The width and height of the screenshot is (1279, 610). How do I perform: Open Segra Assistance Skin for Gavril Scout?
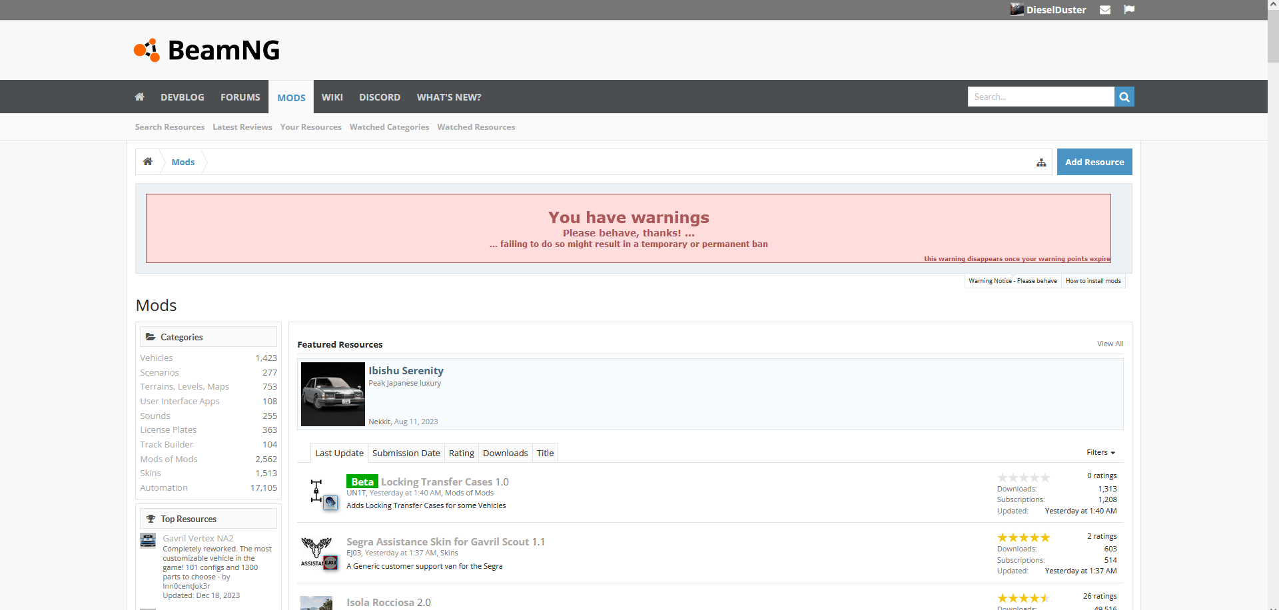coord(438,542)
